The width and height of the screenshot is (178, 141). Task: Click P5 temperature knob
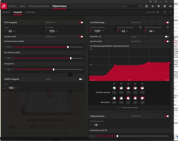tap(142, 98)
